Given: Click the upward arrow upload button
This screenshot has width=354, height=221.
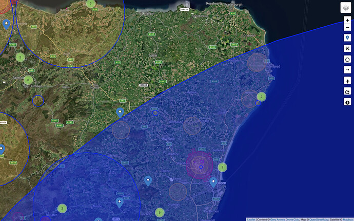Looking at the screenshot, I should coord(347,81).
